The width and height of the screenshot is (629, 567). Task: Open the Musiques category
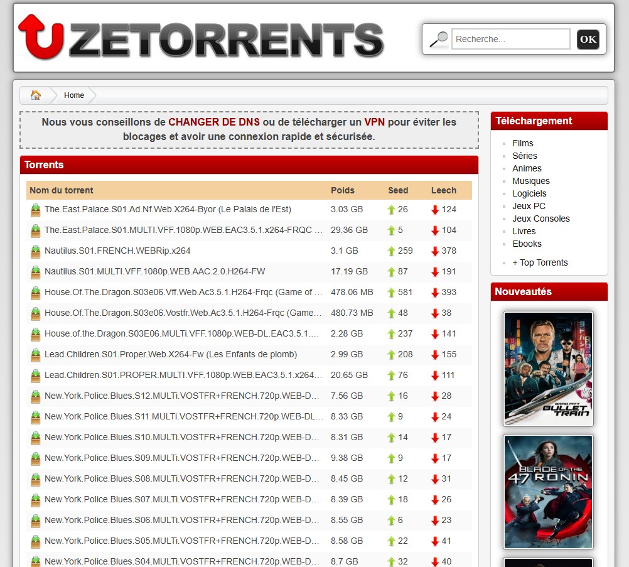click(530, 181)
